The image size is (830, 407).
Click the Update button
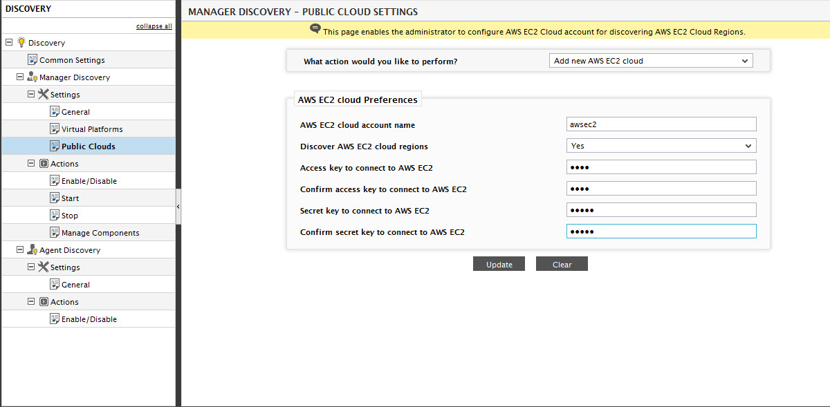[x=499, y=264]
